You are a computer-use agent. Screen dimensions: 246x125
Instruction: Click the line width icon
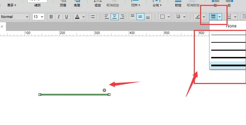[213, 17]
